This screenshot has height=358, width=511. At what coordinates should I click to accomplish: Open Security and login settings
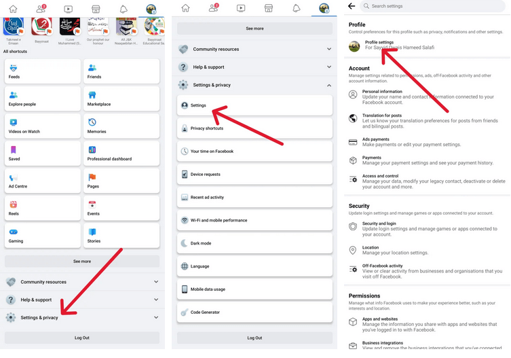[x=427, y=229]
